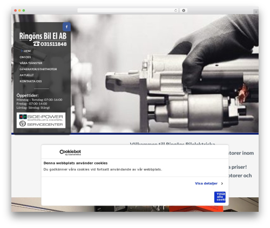Viewport: 270px width, 228px height.
Task: Click the cookie consent description text
Action: [103, 169]
